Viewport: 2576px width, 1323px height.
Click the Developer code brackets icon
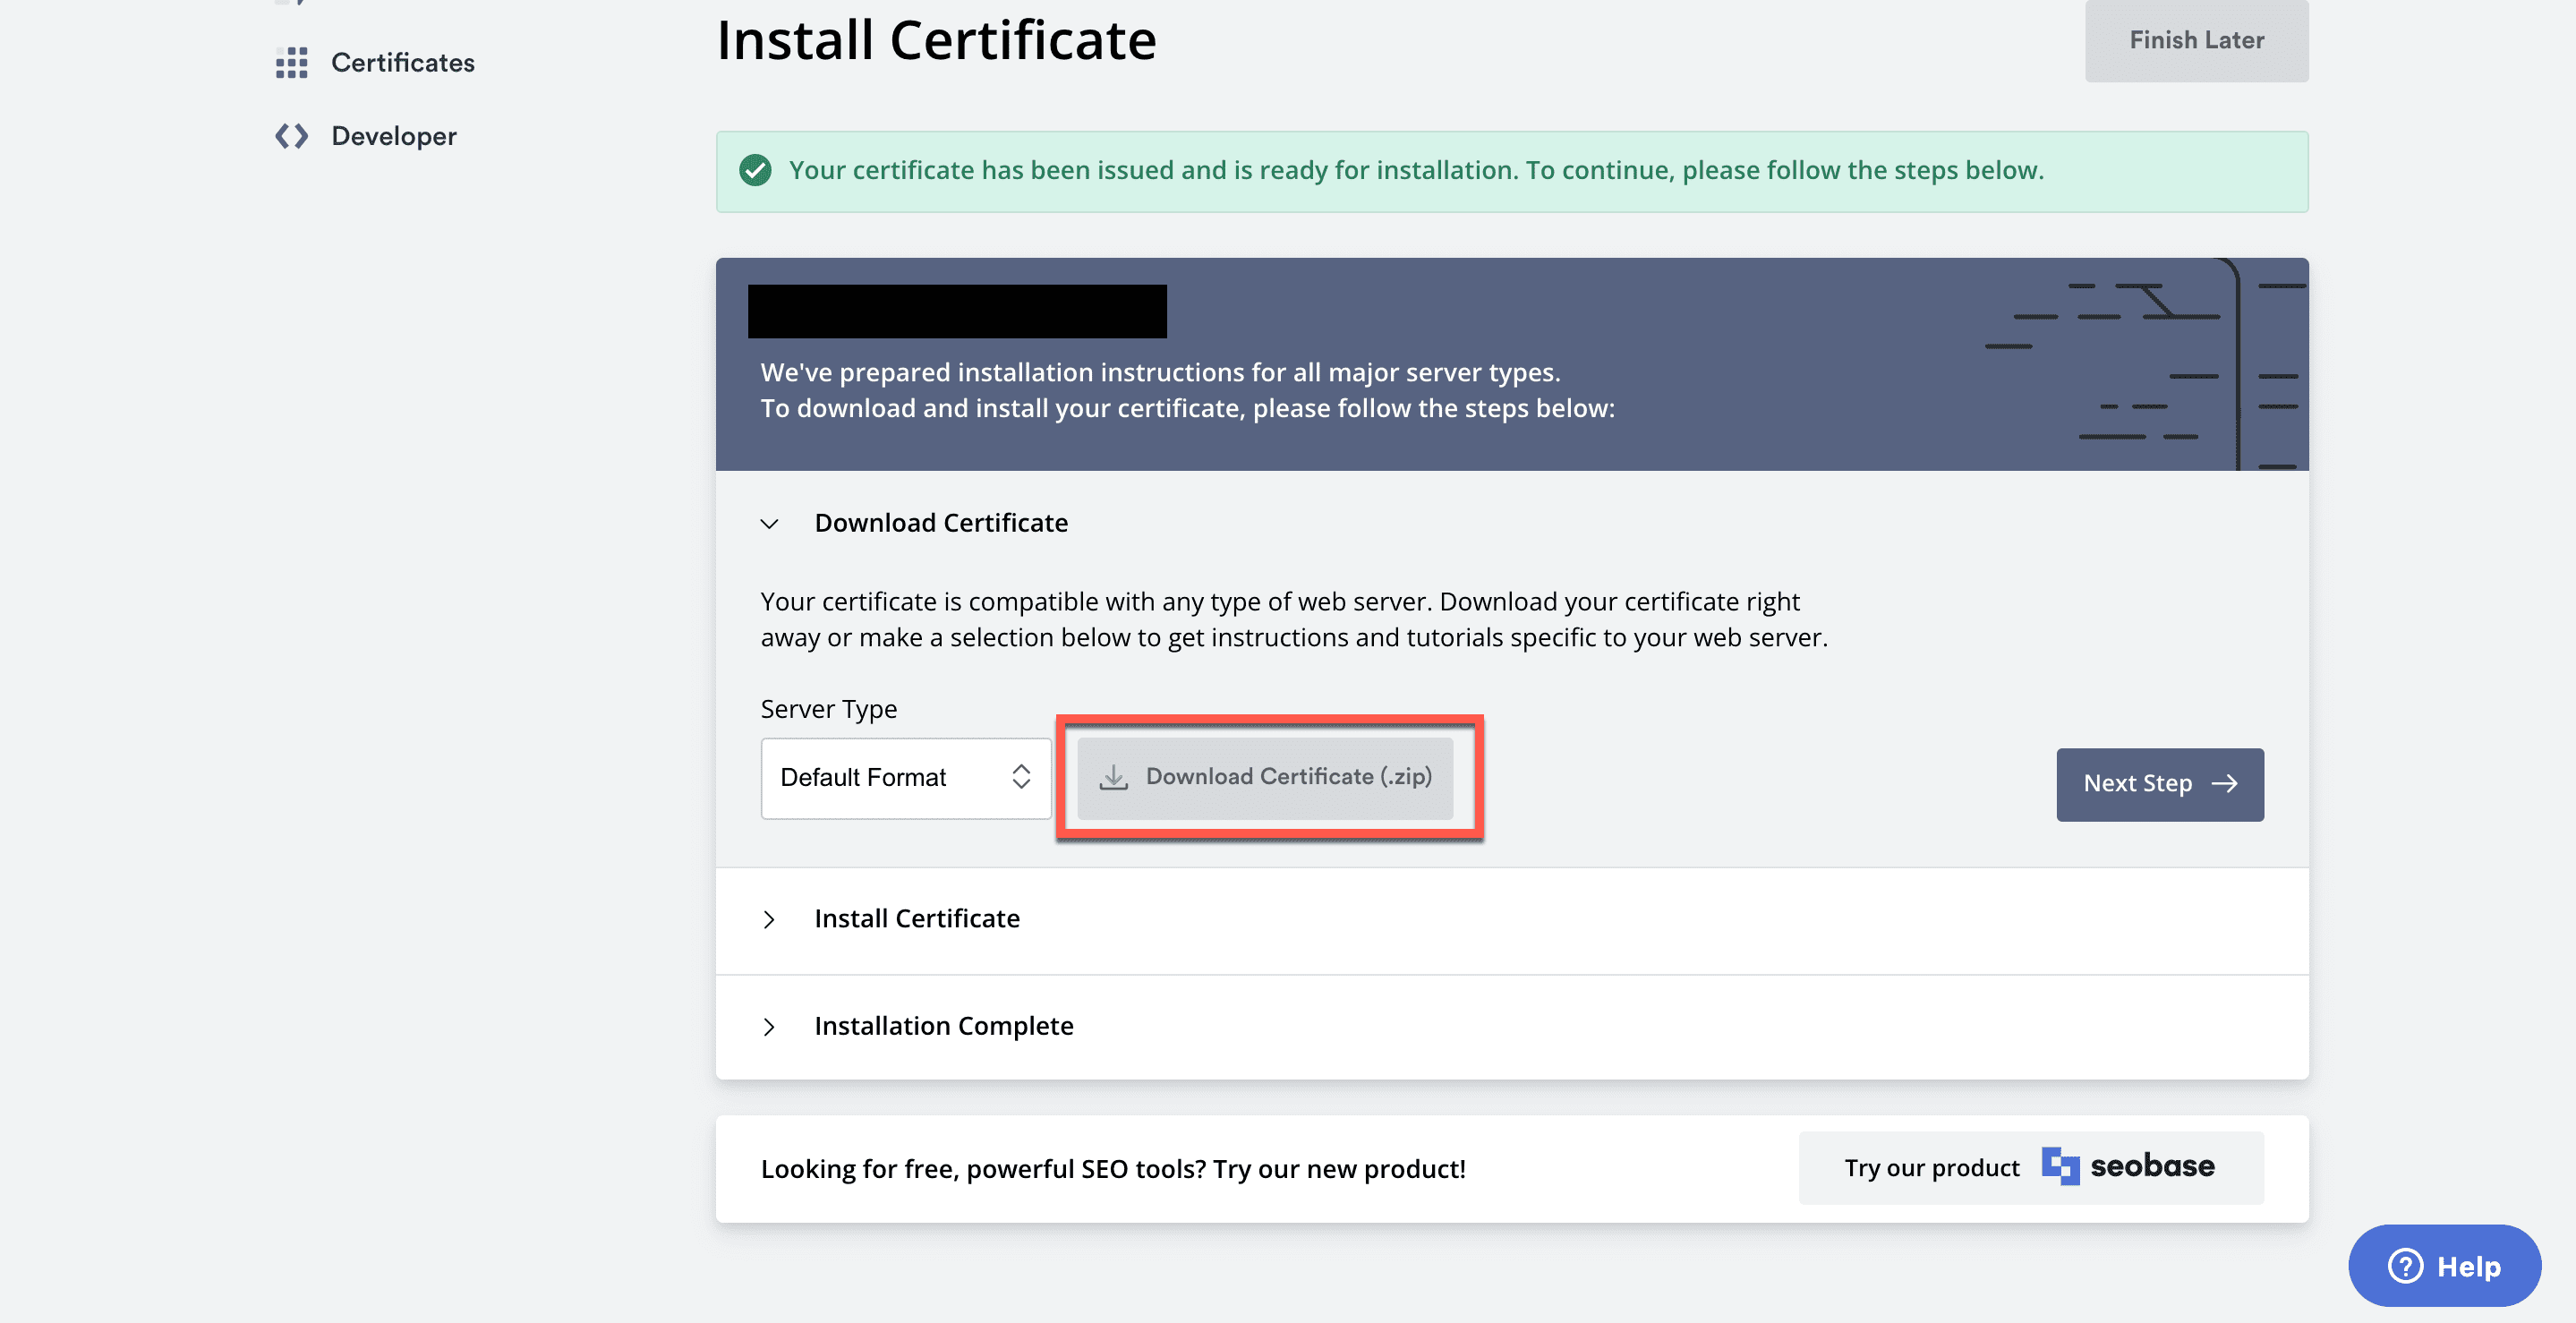[x=291, y=136]
